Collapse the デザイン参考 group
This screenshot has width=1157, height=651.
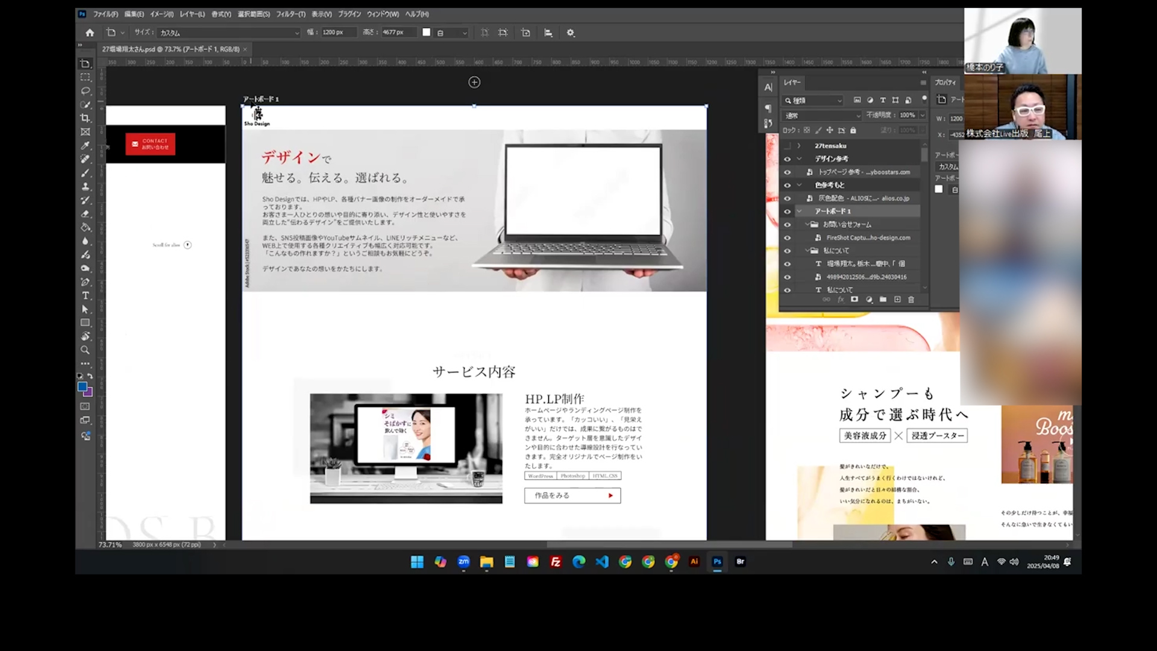tap(799, 159)
